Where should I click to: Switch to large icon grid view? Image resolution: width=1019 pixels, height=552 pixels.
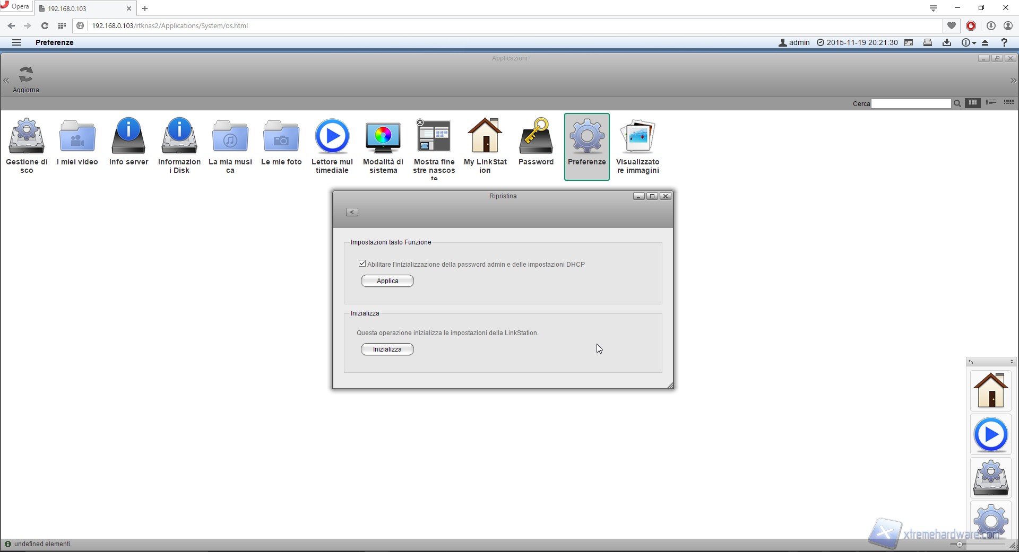coord(973,103)
